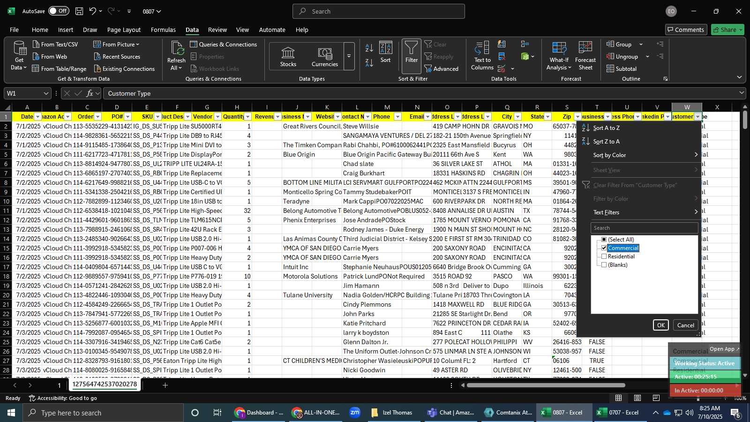Click the Share button

point(727,30)
